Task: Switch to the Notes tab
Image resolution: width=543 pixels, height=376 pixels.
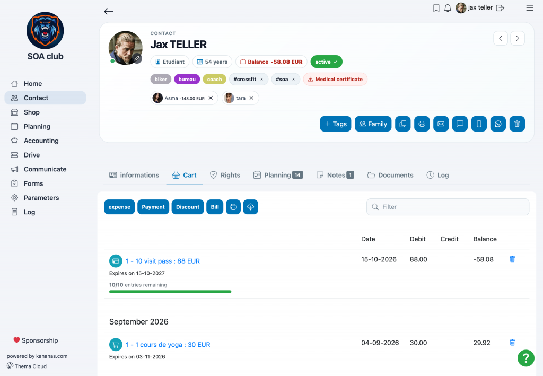Action: pos(335,175)
